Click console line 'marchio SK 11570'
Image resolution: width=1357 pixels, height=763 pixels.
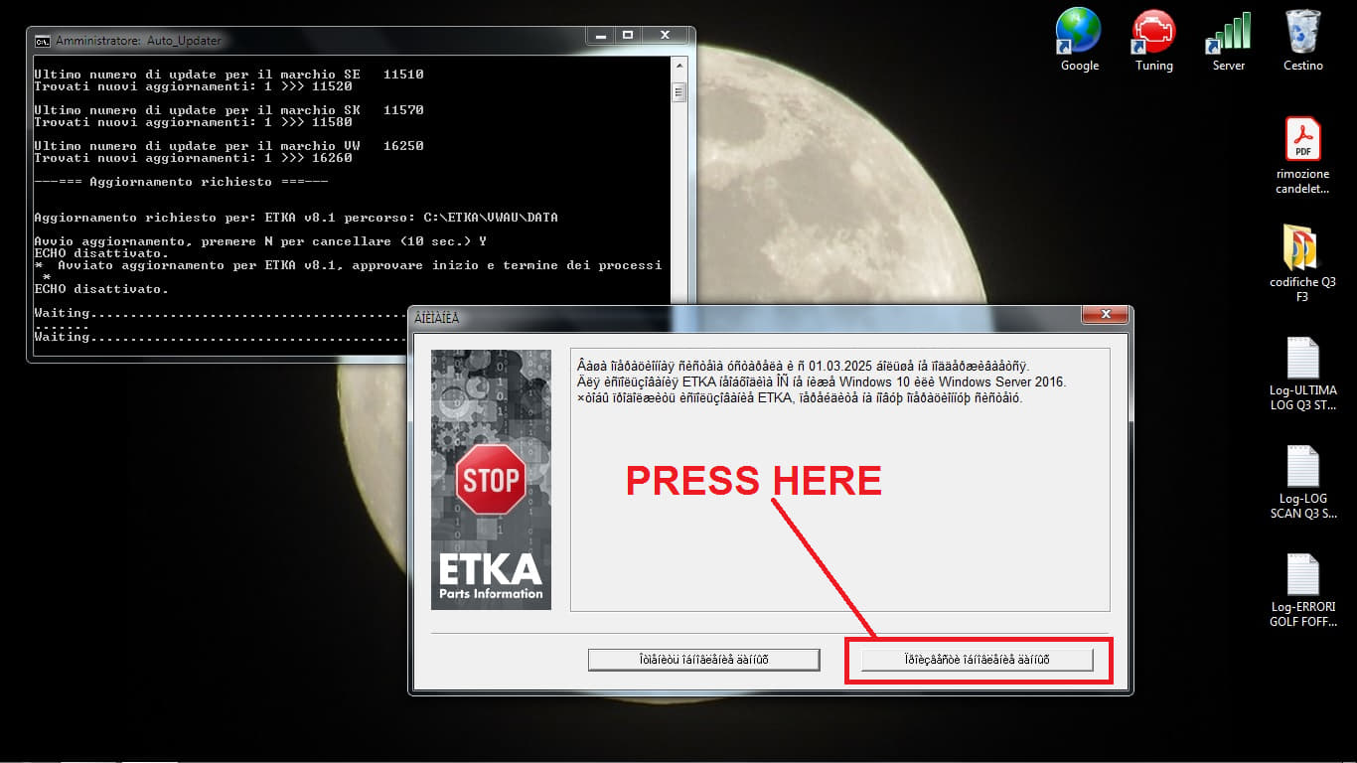coord(228,110)
